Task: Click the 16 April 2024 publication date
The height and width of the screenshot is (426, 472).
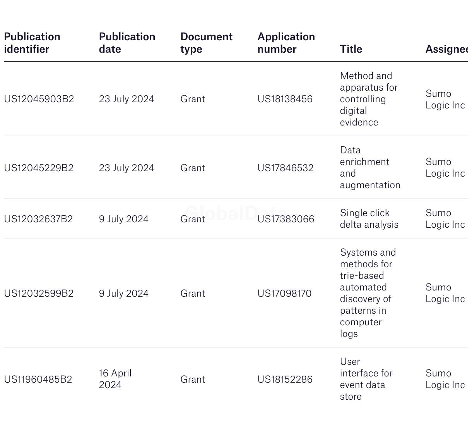Action: pos(115,379)
